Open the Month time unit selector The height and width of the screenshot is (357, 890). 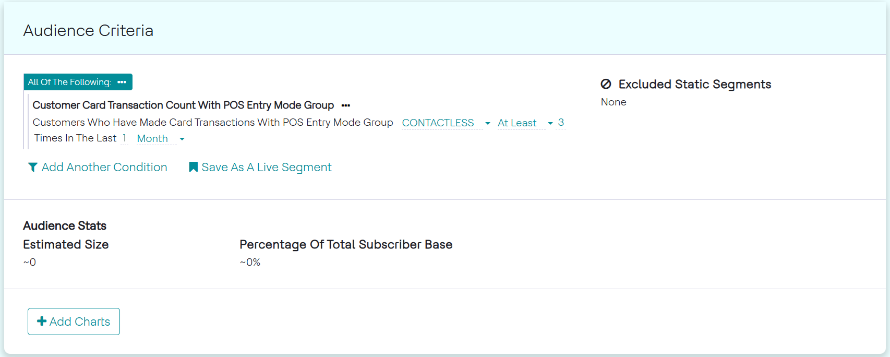[152, 139]
